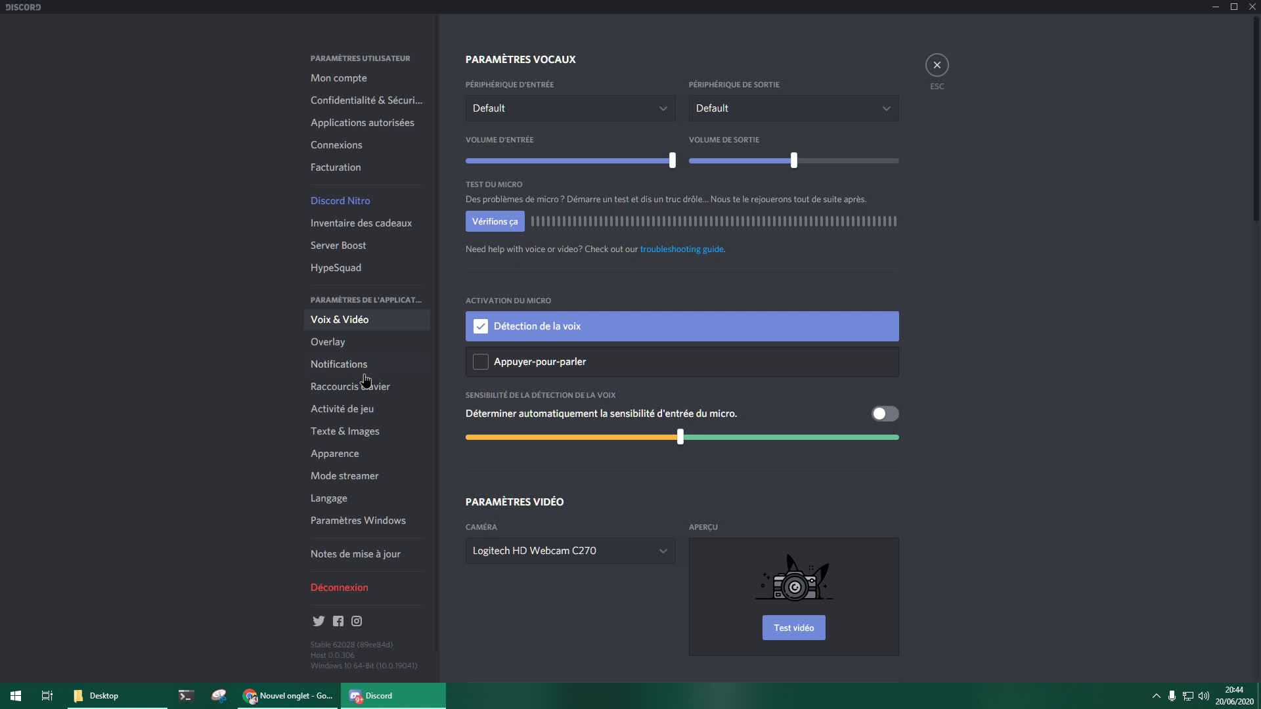Close settings with the ESC circle button
Image resolution: width=1261 pixels, height=709 pixels.
point(937,65)
